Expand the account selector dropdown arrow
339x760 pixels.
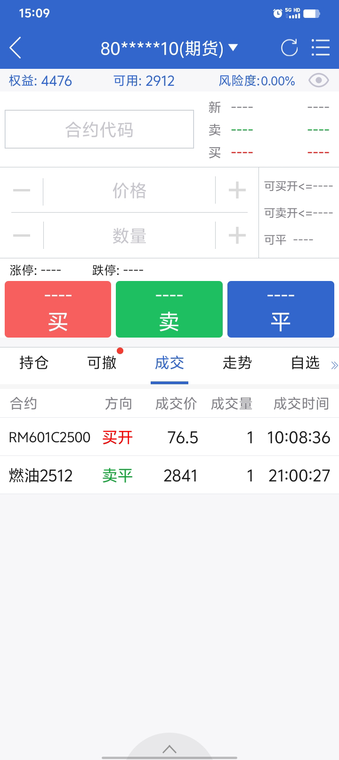[x=233, y=48]
